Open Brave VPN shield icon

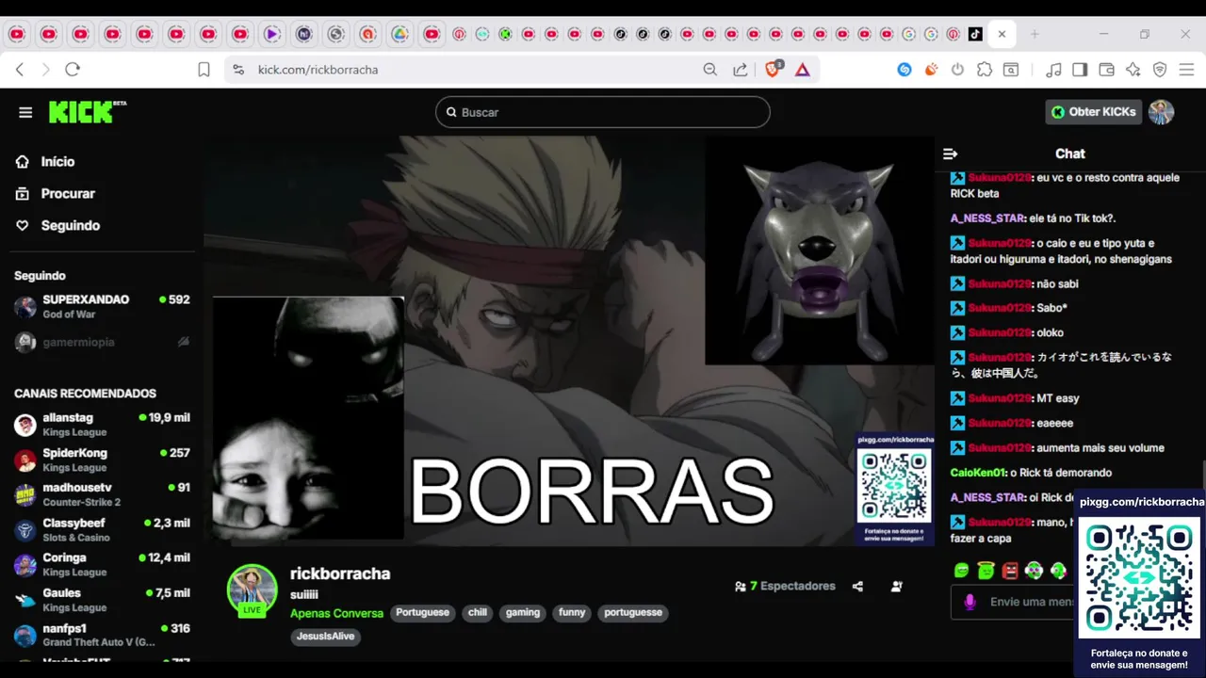pos(1160,70)
